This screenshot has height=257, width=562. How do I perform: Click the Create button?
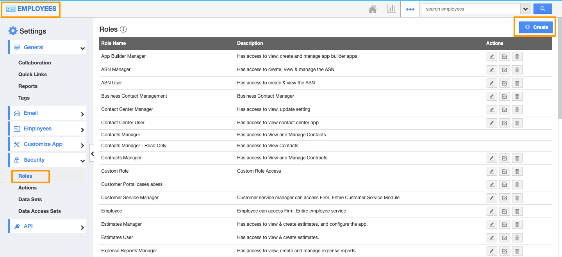[536, 27]
